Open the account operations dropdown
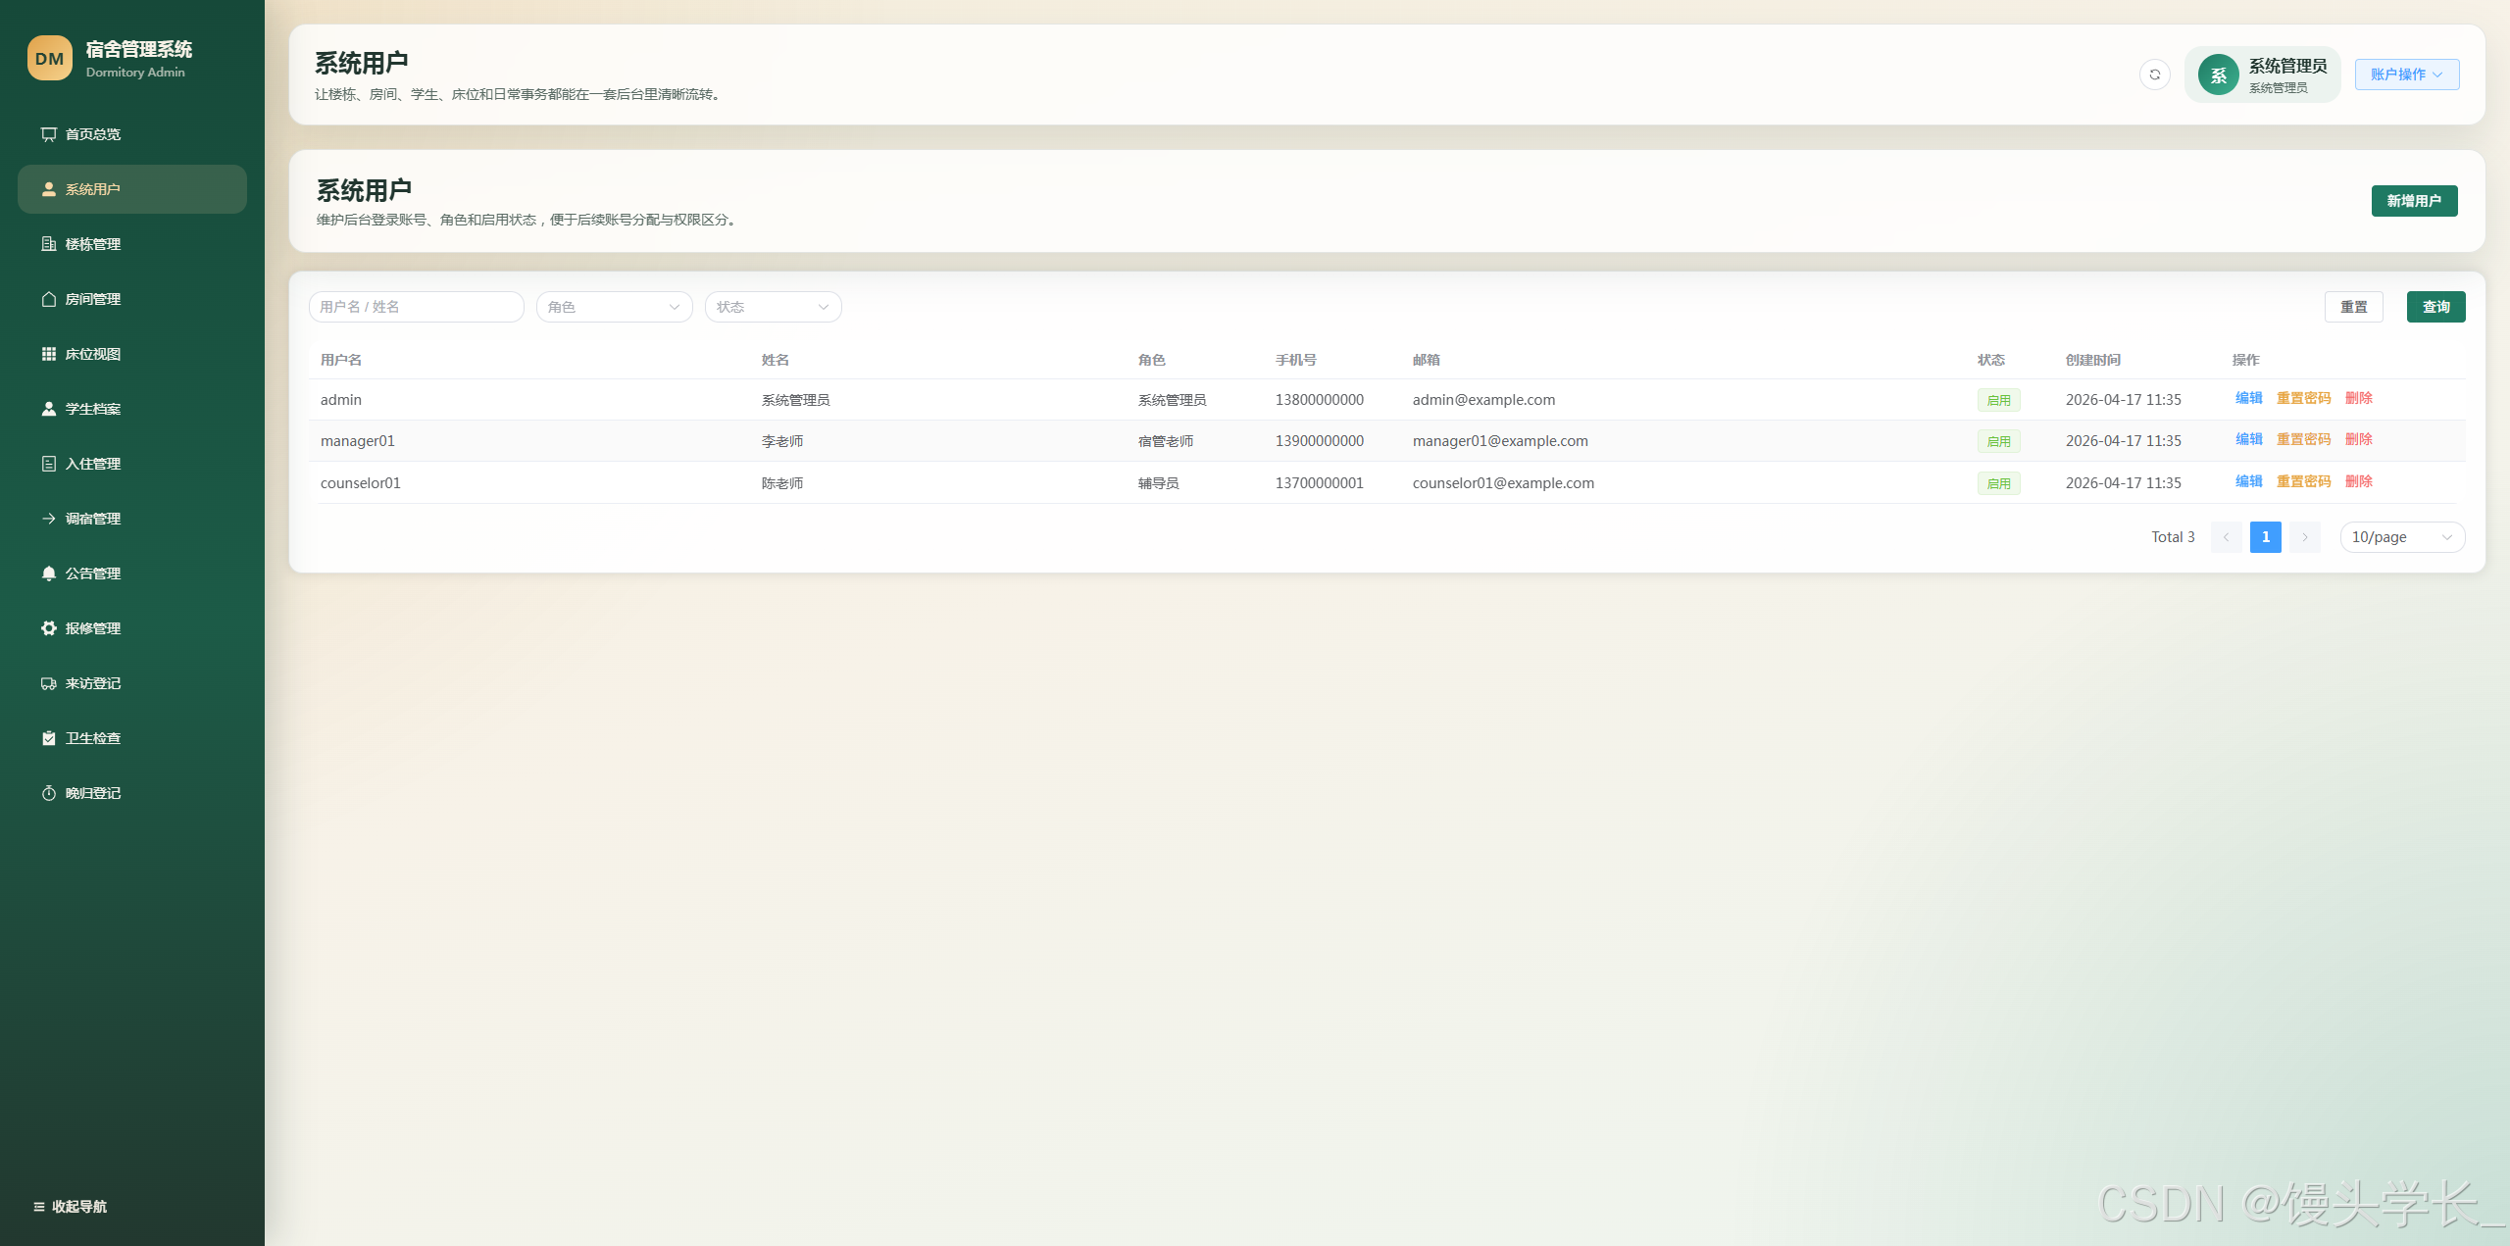The width and height of the screenshot is (2510, 1246). [2406, 75]
